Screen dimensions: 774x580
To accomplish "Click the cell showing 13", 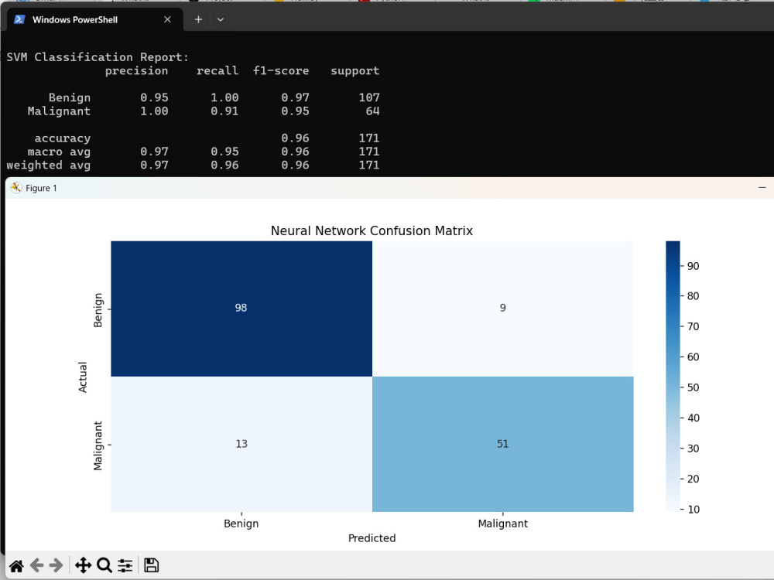I will 241,445.
